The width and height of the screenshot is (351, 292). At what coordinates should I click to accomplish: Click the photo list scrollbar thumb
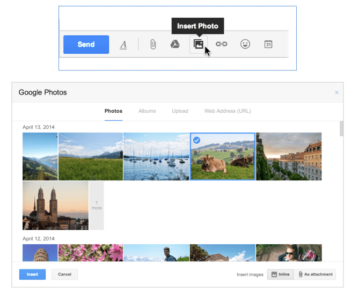(341, 129)
